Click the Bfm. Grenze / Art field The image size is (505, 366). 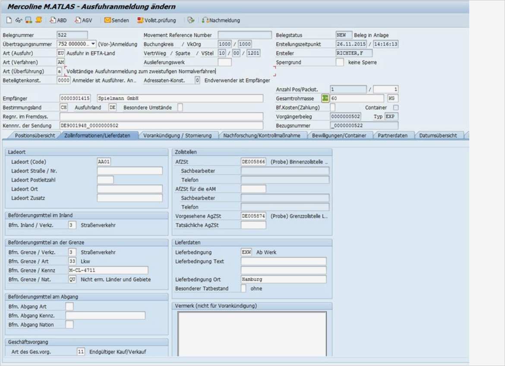(72, 261)
